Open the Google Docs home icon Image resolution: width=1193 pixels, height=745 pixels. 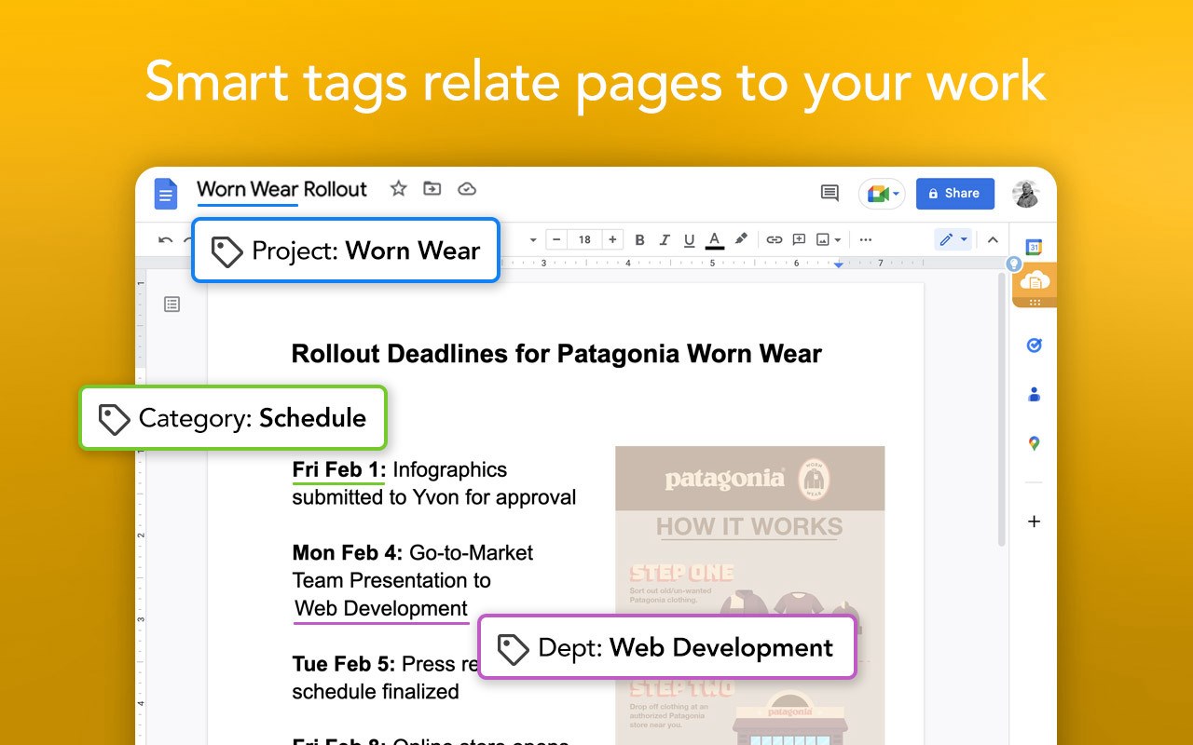tap(165, 194)
